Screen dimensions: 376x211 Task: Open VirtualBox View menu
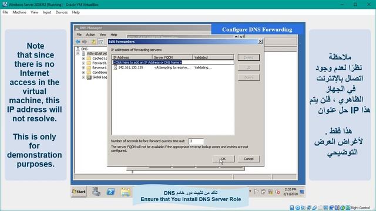coord(34,12)
